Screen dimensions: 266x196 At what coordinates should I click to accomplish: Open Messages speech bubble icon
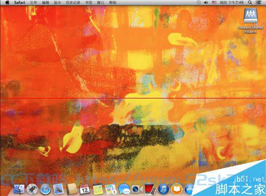coord(124,190)
